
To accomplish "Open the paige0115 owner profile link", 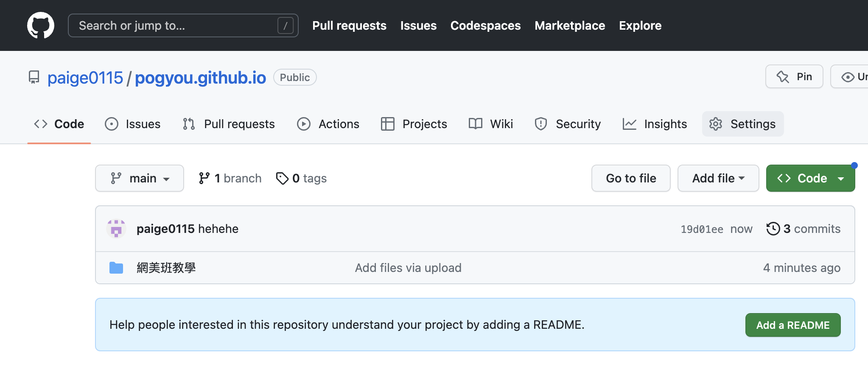I will (85, 78).
